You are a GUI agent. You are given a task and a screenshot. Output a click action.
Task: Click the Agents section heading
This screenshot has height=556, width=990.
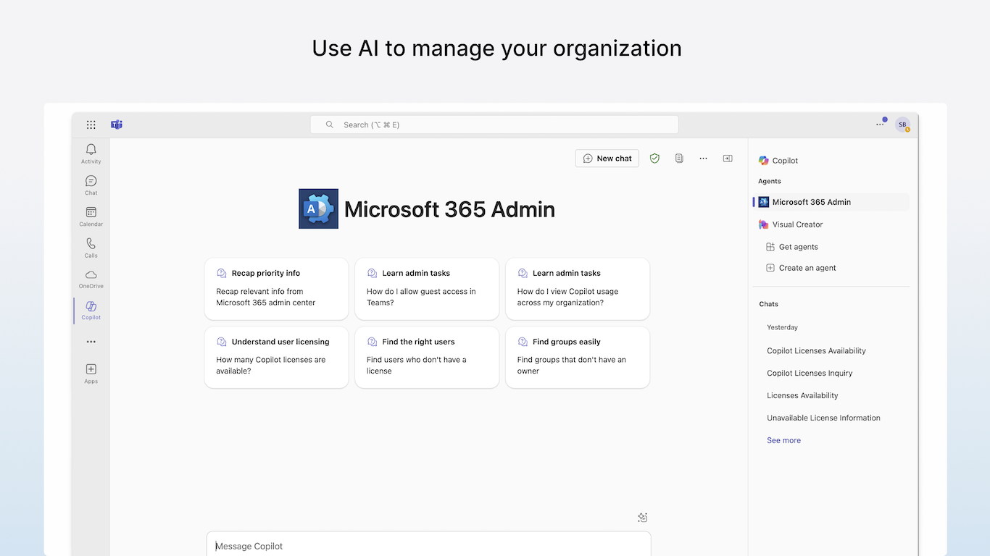(x=770, y=181)
